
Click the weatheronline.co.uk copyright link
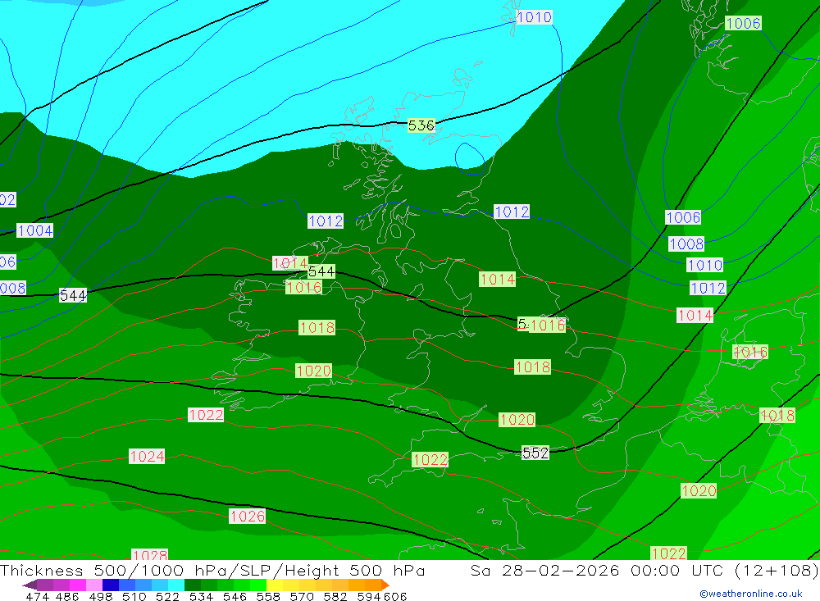751,594
